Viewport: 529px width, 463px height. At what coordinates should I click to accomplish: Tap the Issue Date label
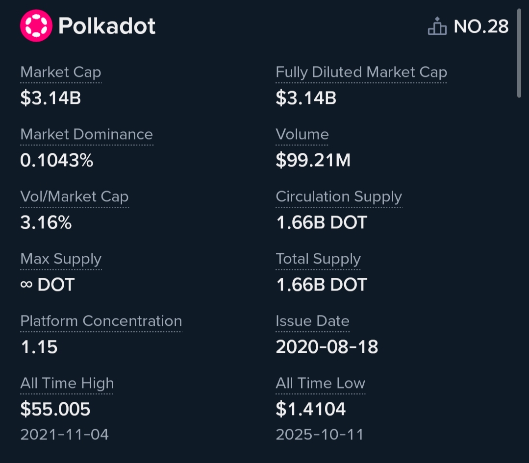312,321
